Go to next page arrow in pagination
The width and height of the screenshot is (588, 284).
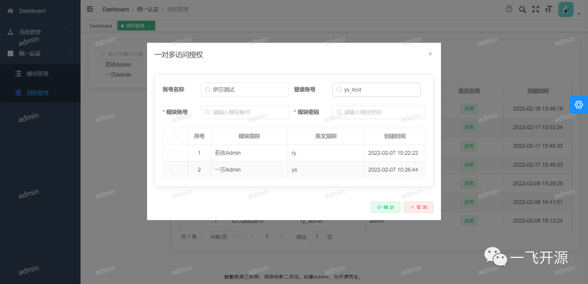coord(281,237)
